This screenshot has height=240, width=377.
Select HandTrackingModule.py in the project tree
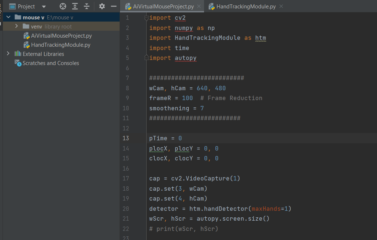pos(61,45)
